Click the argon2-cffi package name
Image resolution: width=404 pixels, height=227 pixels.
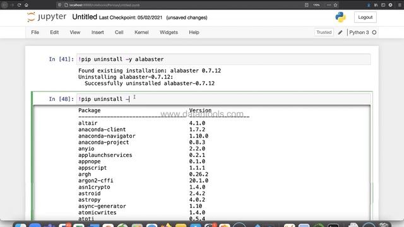[95, 181]
